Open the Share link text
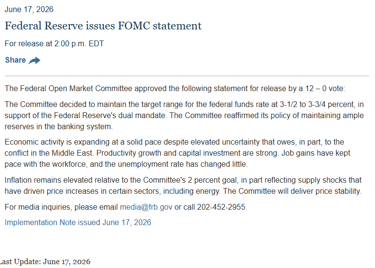 (x=15, y=60)
